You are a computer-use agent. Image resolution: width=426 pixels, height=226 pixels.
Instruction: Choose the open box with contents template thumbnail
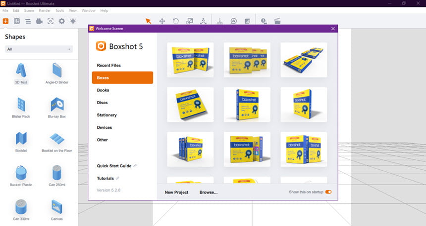247,149
